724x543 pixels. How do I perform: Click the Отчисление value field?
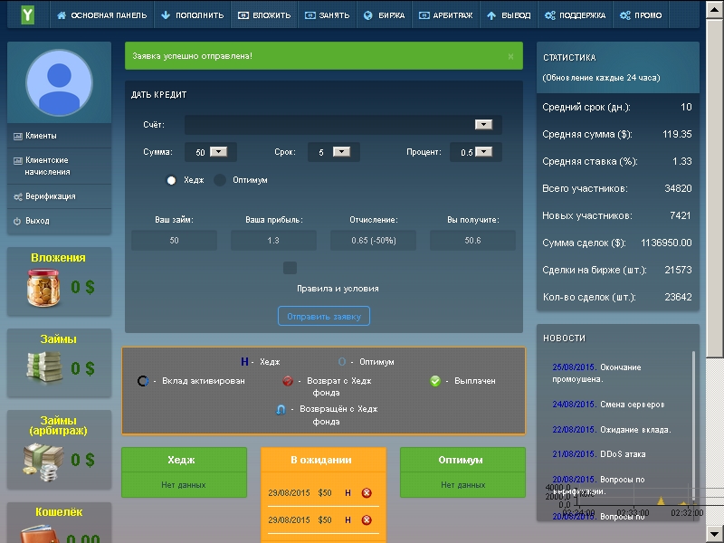pyautogui.click(x=373, y=240)
